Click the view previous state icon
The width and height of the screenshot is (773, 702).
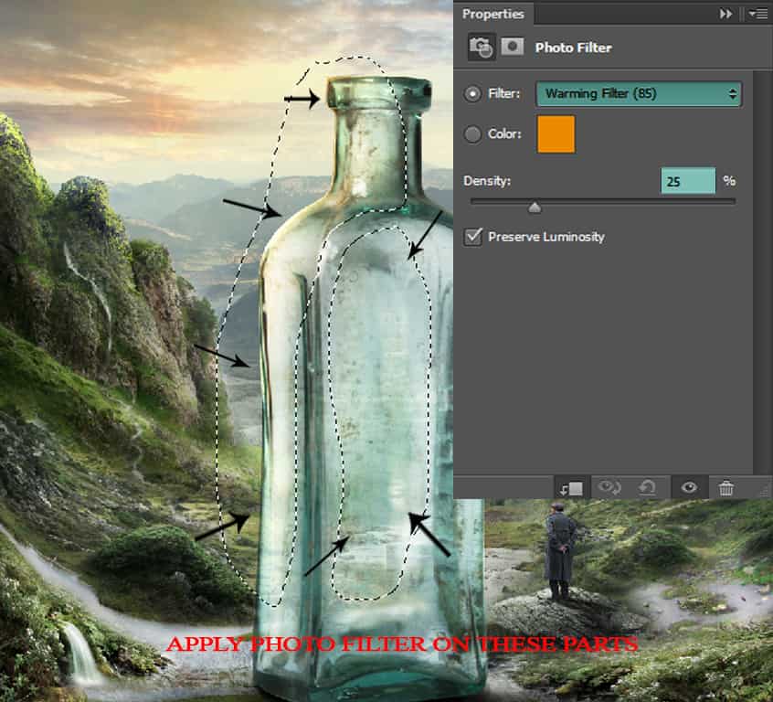[x=609, y=488]
